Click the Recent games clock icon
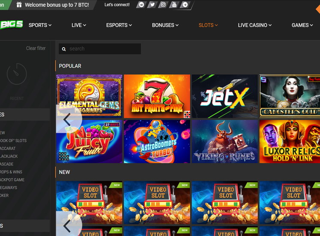This screenshot has width=320, height=236. pos(17,75)
